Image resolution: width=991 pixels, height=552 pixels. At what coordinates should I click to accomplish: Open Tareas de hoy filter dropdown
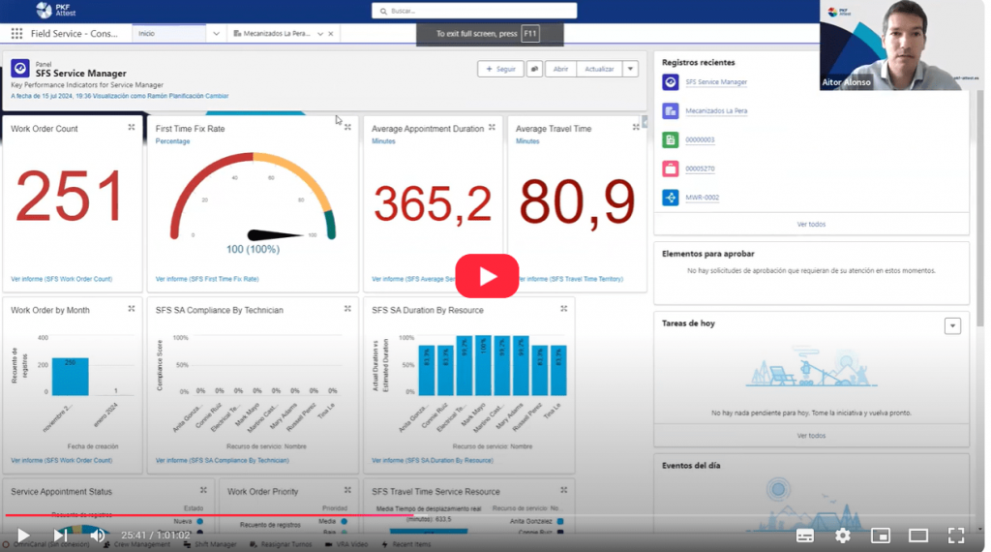pyautogui.click(x=952, y=325)
